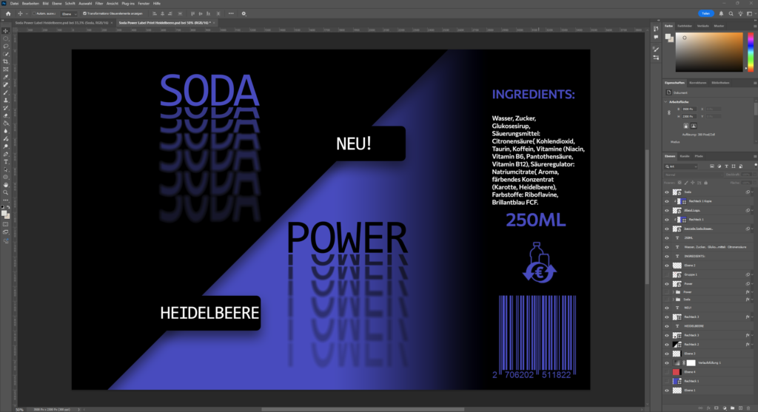Viewport: 758px width, 412px height.
Task: Select the Lasso tool
Action: click(6, 46)
